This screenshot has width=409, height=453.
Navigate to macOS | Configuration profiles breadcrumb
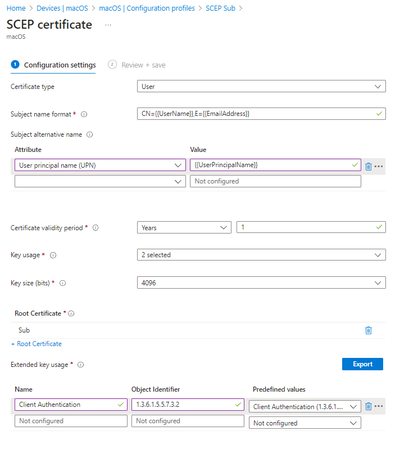[x=146, y=8]
